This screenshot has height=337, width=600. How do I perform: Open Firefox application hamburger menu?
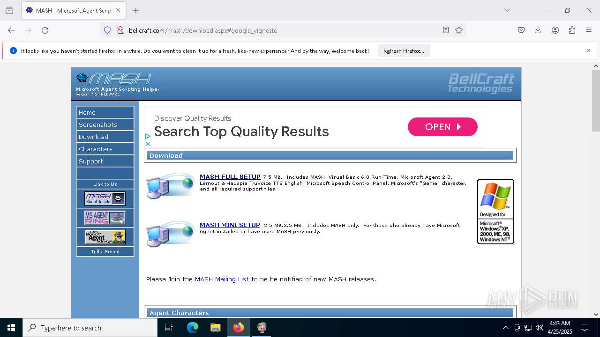pos(589,30)
